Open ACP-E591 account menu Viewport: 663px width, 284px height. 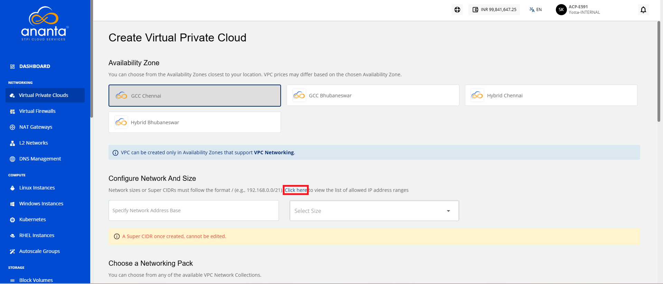[x=578, y=10]
